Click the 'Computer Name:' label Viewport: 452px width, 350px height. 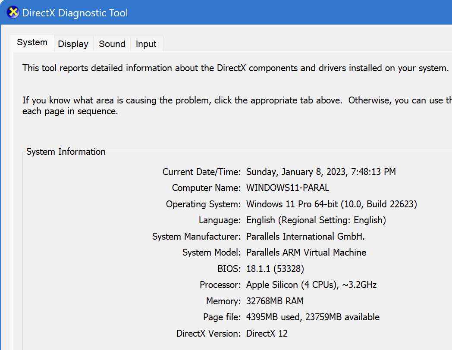(207, 188)
